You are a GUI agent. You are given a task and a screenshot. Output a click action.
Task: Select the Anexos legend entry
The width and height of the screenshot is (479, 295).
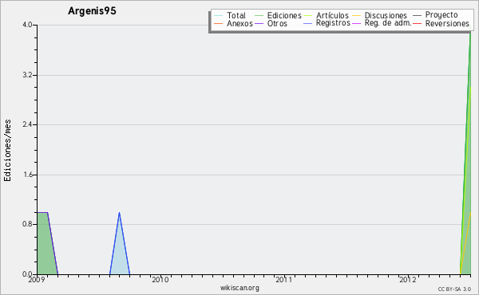coord(239,23)
